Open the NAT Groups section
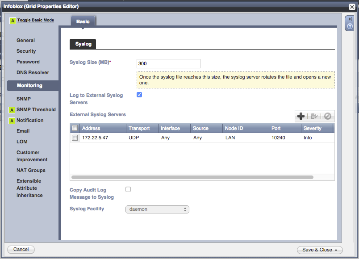 point(31,171)
